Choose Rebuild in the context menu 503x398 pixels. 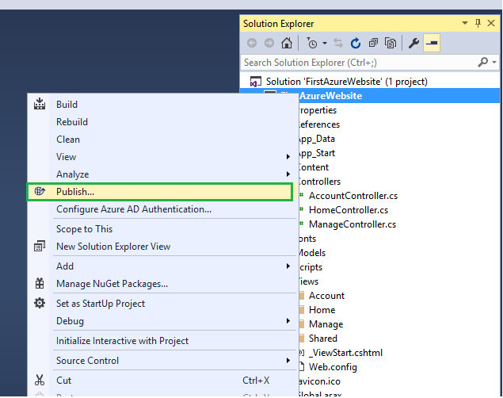point(72,122)
